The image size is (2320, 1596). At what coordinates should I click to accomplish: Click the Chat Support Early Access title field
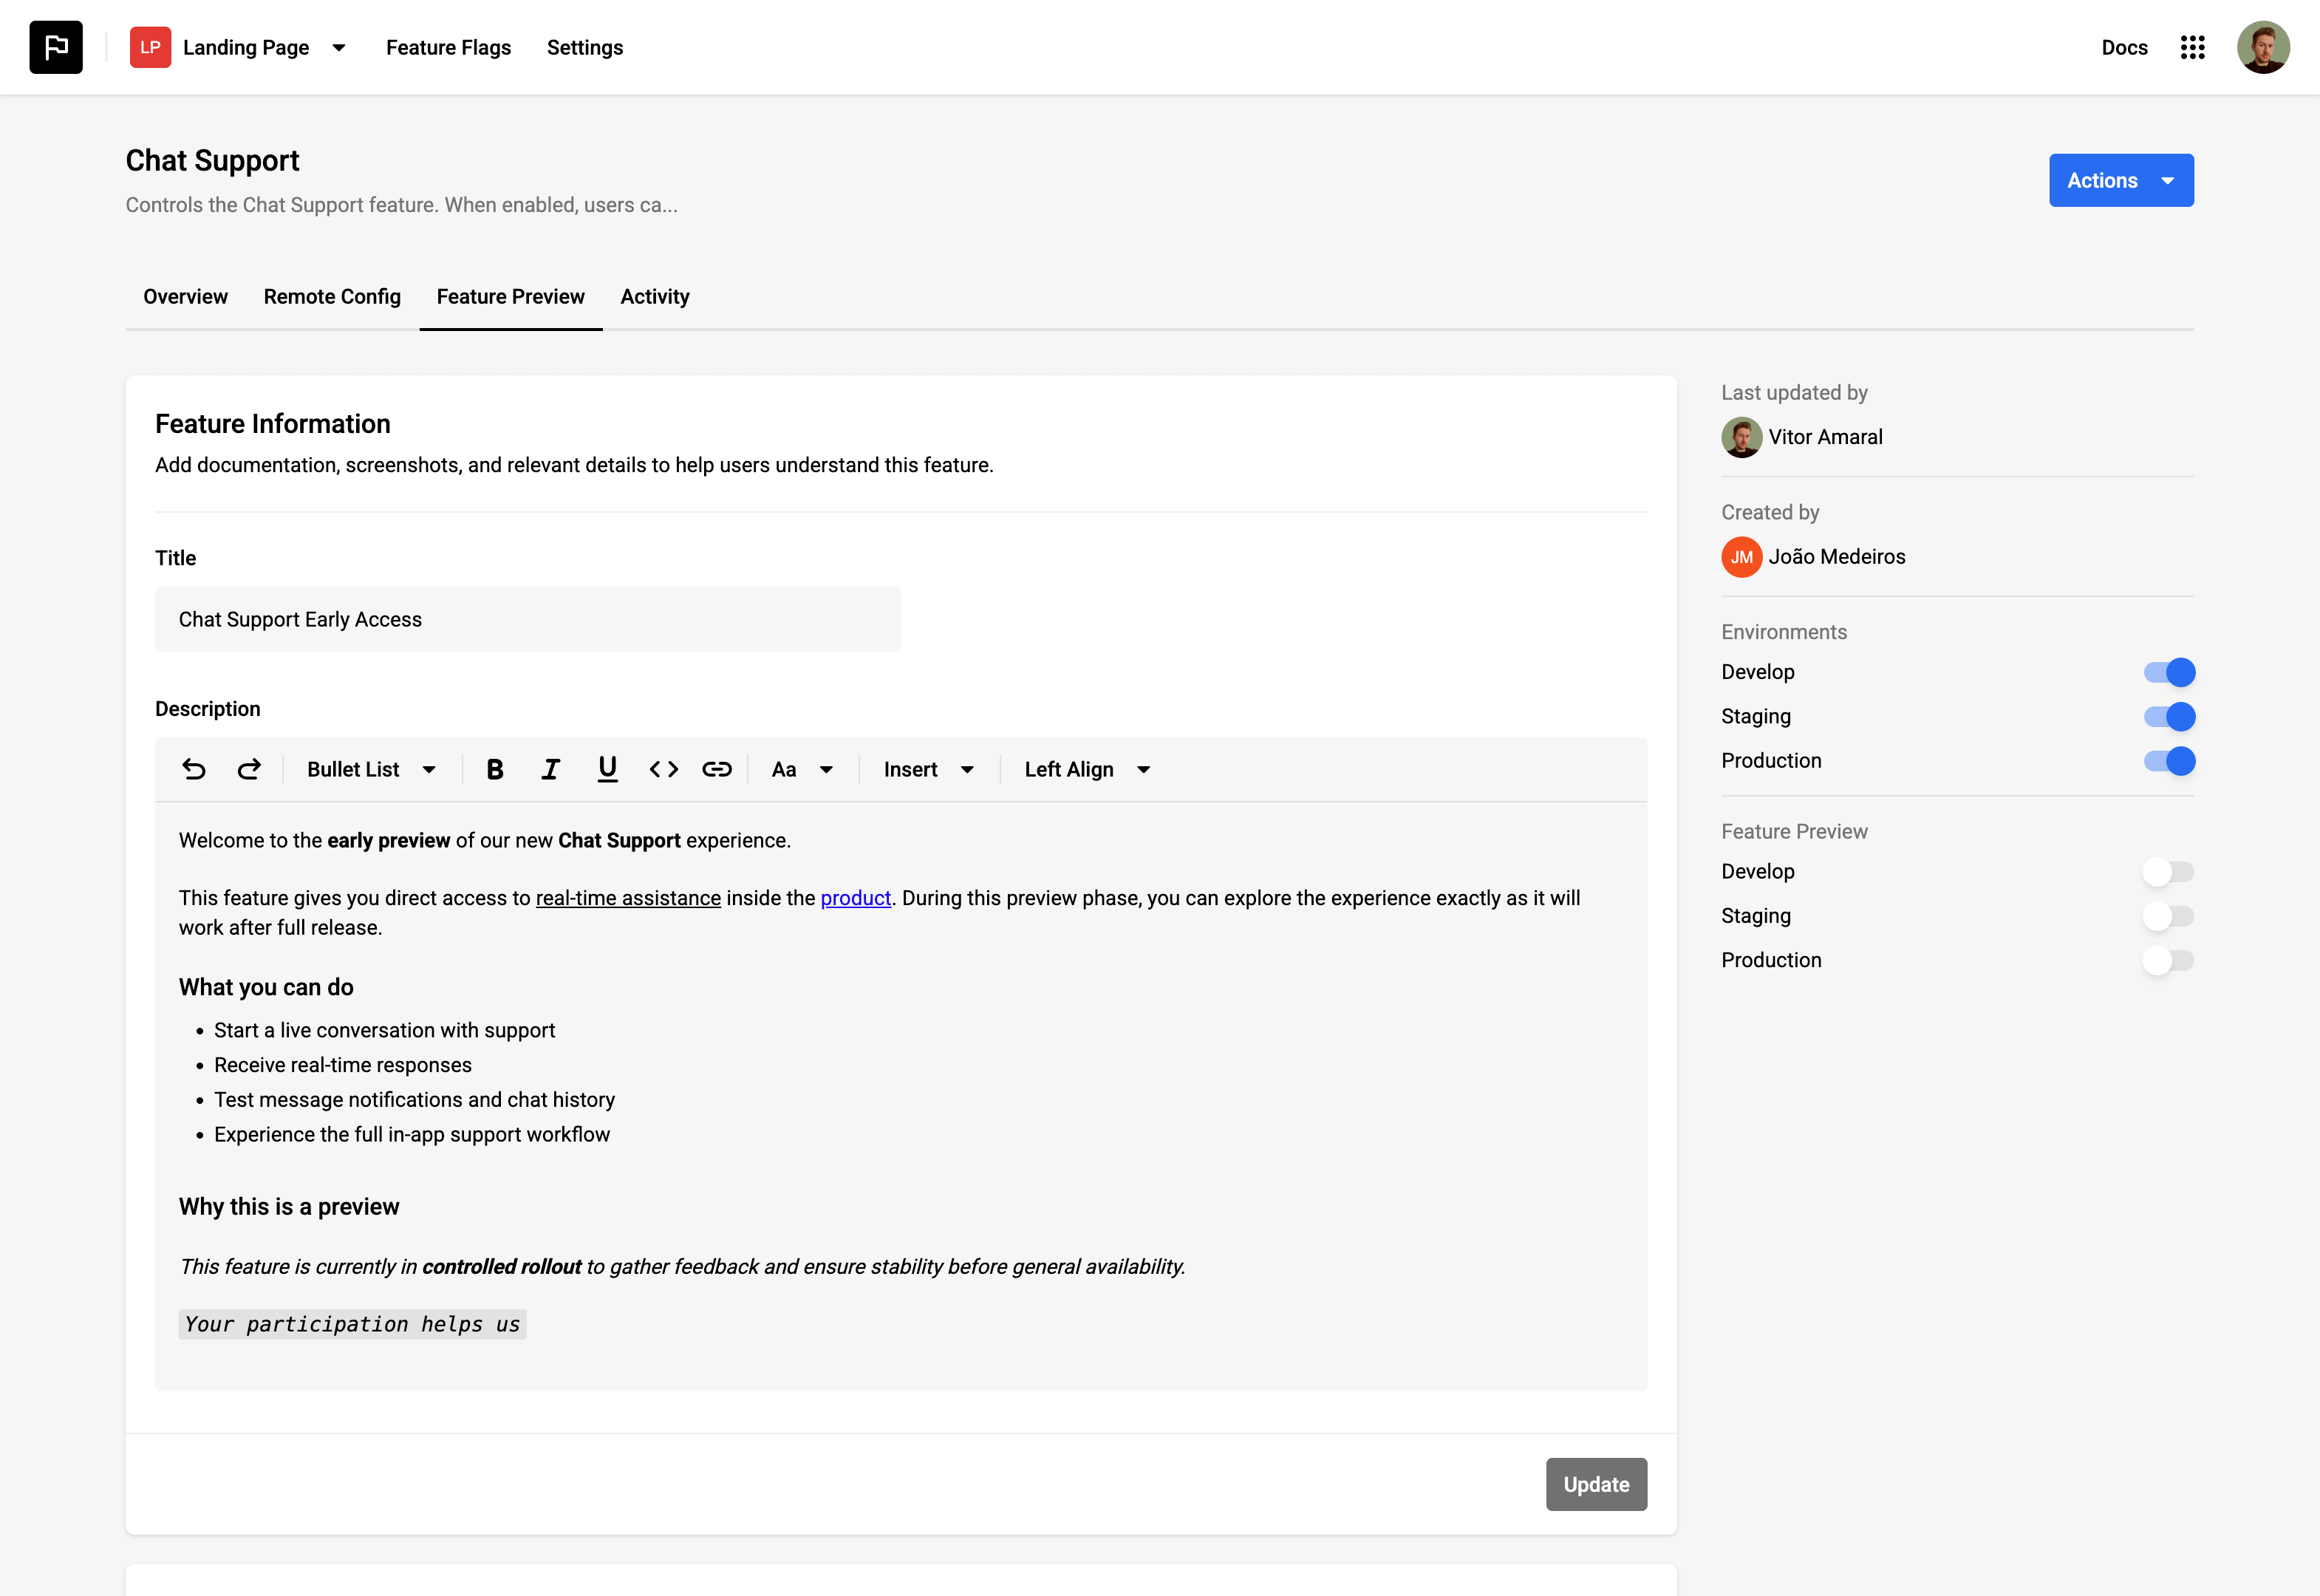pyautogui.click(x=528, y=619)
